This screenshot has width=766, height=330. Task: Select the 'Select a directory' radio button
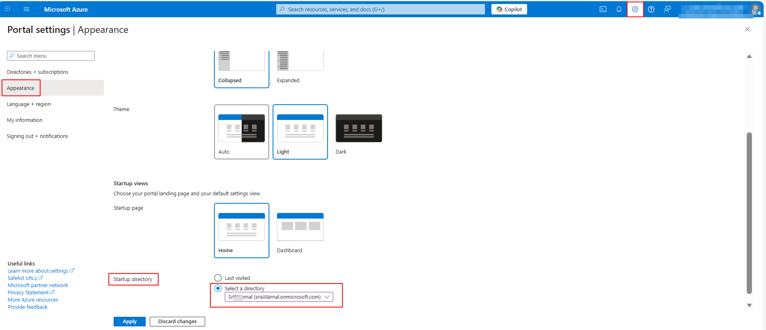(x=218, y=288)
